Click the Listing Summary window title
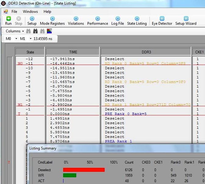The height and width of the screenshot is (184, 205). pyautogui.click(x=43, y=148)
